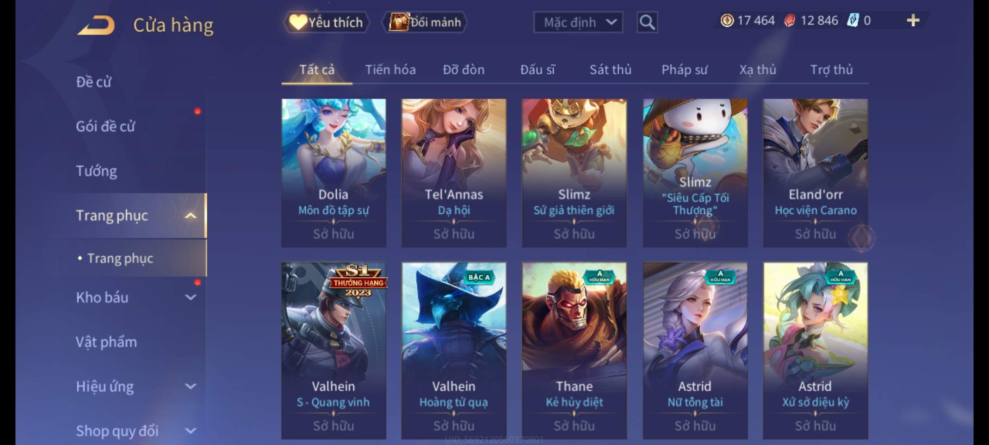Expand the Hiệu ứng sidebar section
The image size is (989, 445).
pos(190,386)
